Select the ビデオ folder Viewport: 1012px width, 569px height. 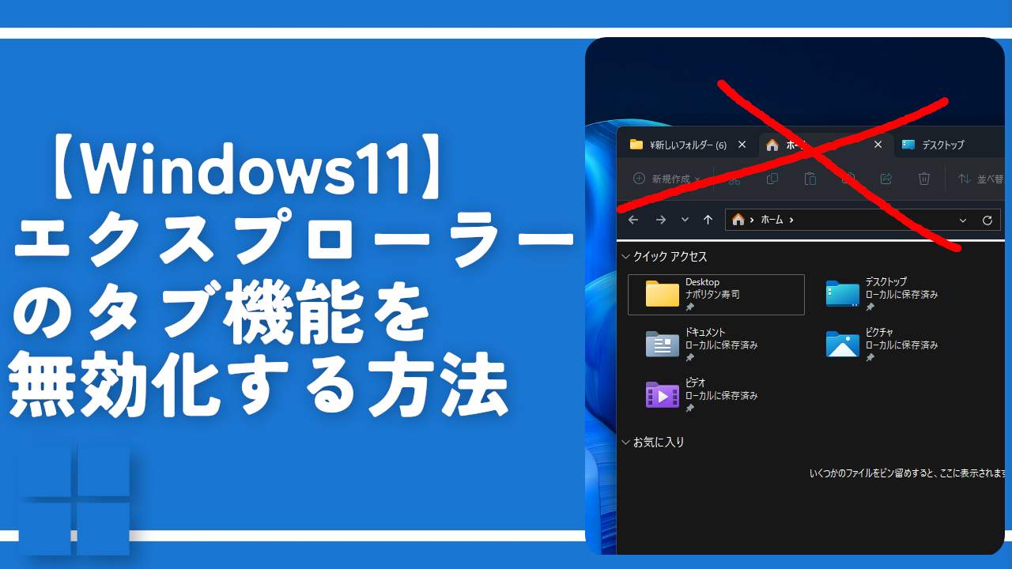click(x=703, y=395)
